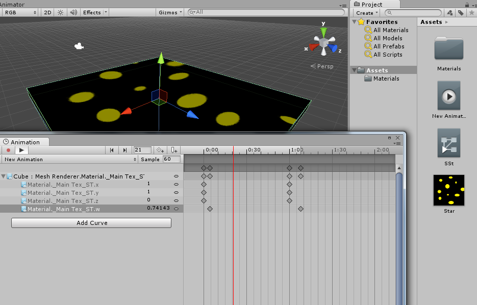The image size is (477, 305).
Task: Toggle scene Effects button
Action: (x=92, y=12)
